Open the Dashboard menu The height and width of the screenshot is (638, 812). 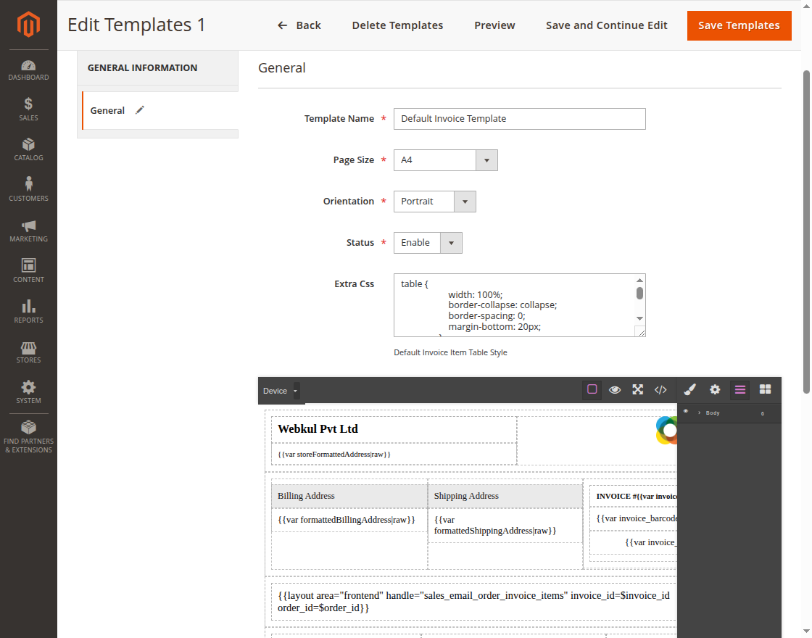(x=28, y=70)
